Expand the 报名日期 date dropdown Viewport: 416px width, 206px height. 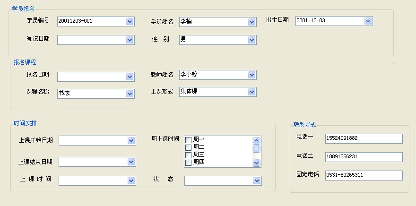point(130,77)
